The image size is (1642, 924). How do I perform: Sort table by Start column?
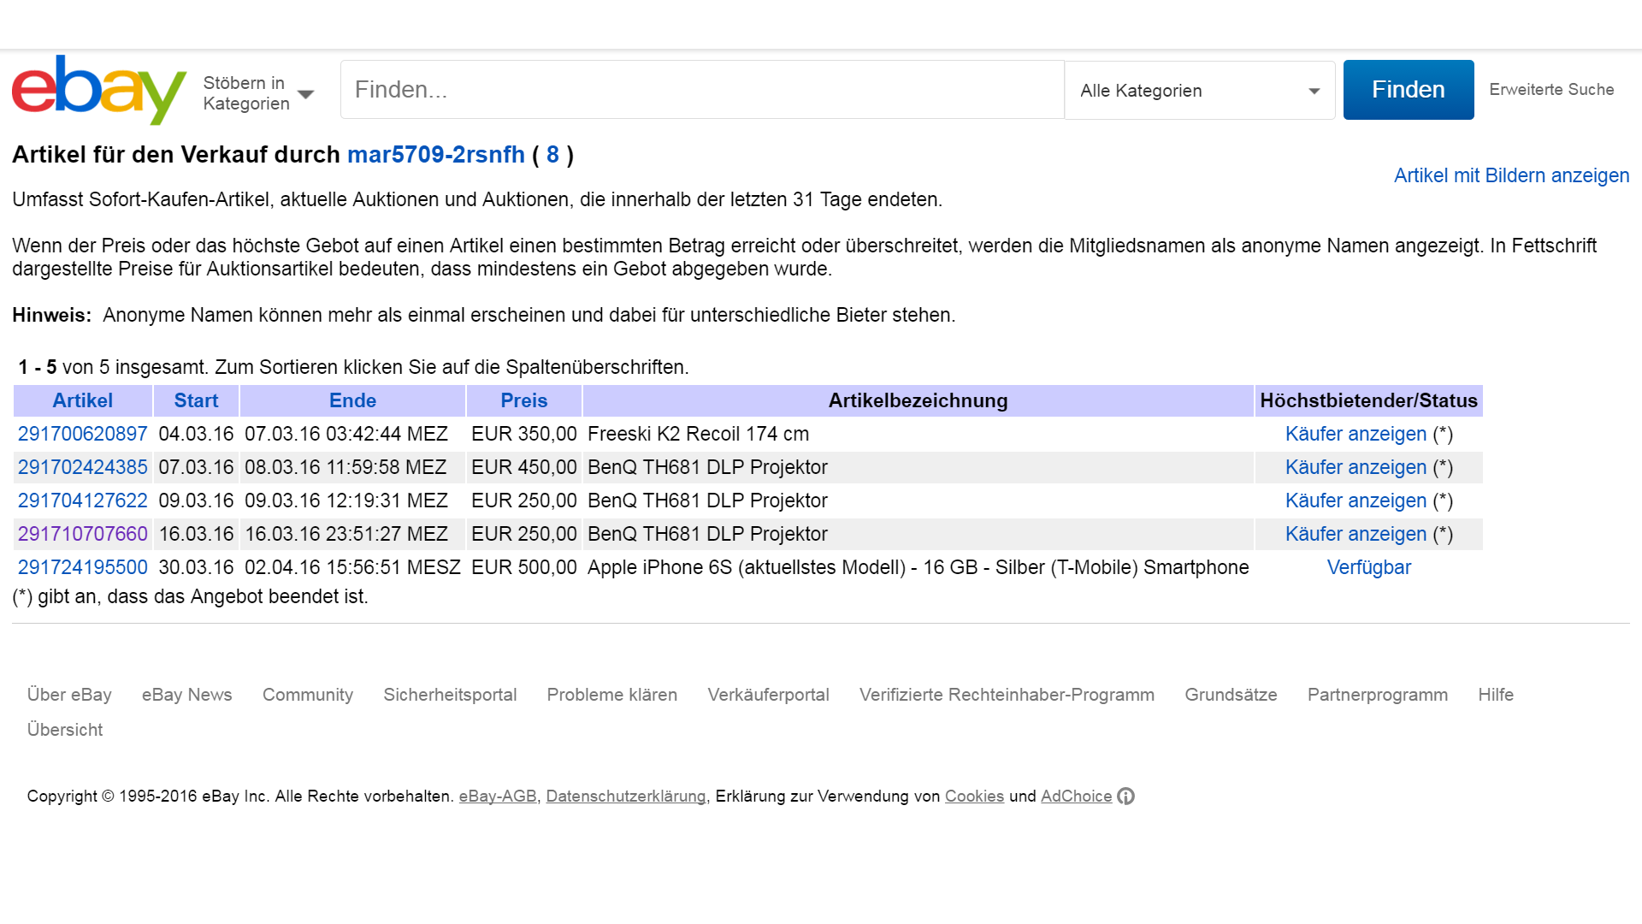tap(196, 400)
